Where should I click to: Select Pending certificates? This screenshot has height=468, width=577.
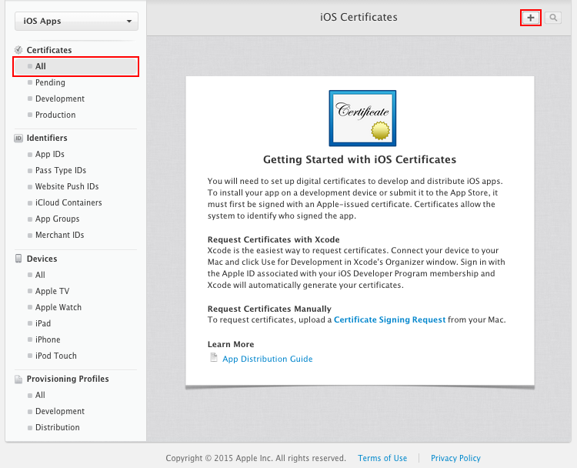[50, 82]
